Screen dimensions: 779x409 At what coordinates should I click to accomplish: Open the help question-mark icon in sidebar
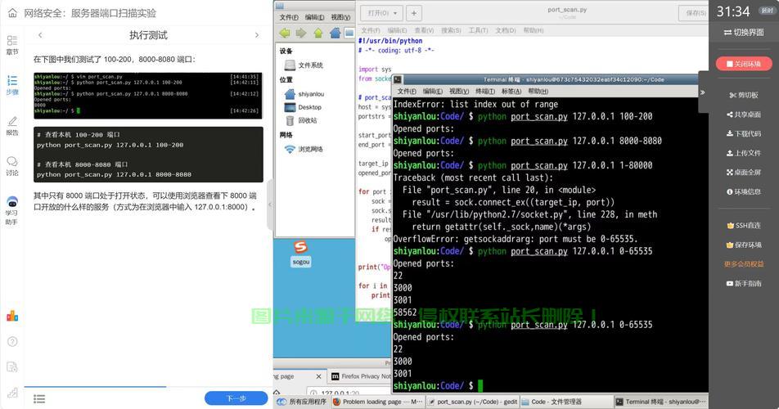coord(12,341)
